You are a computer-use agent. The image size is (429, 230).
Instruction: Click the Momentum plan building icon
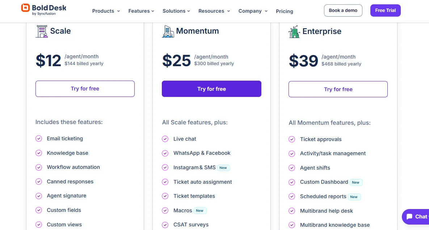click(x=168, y=31)
